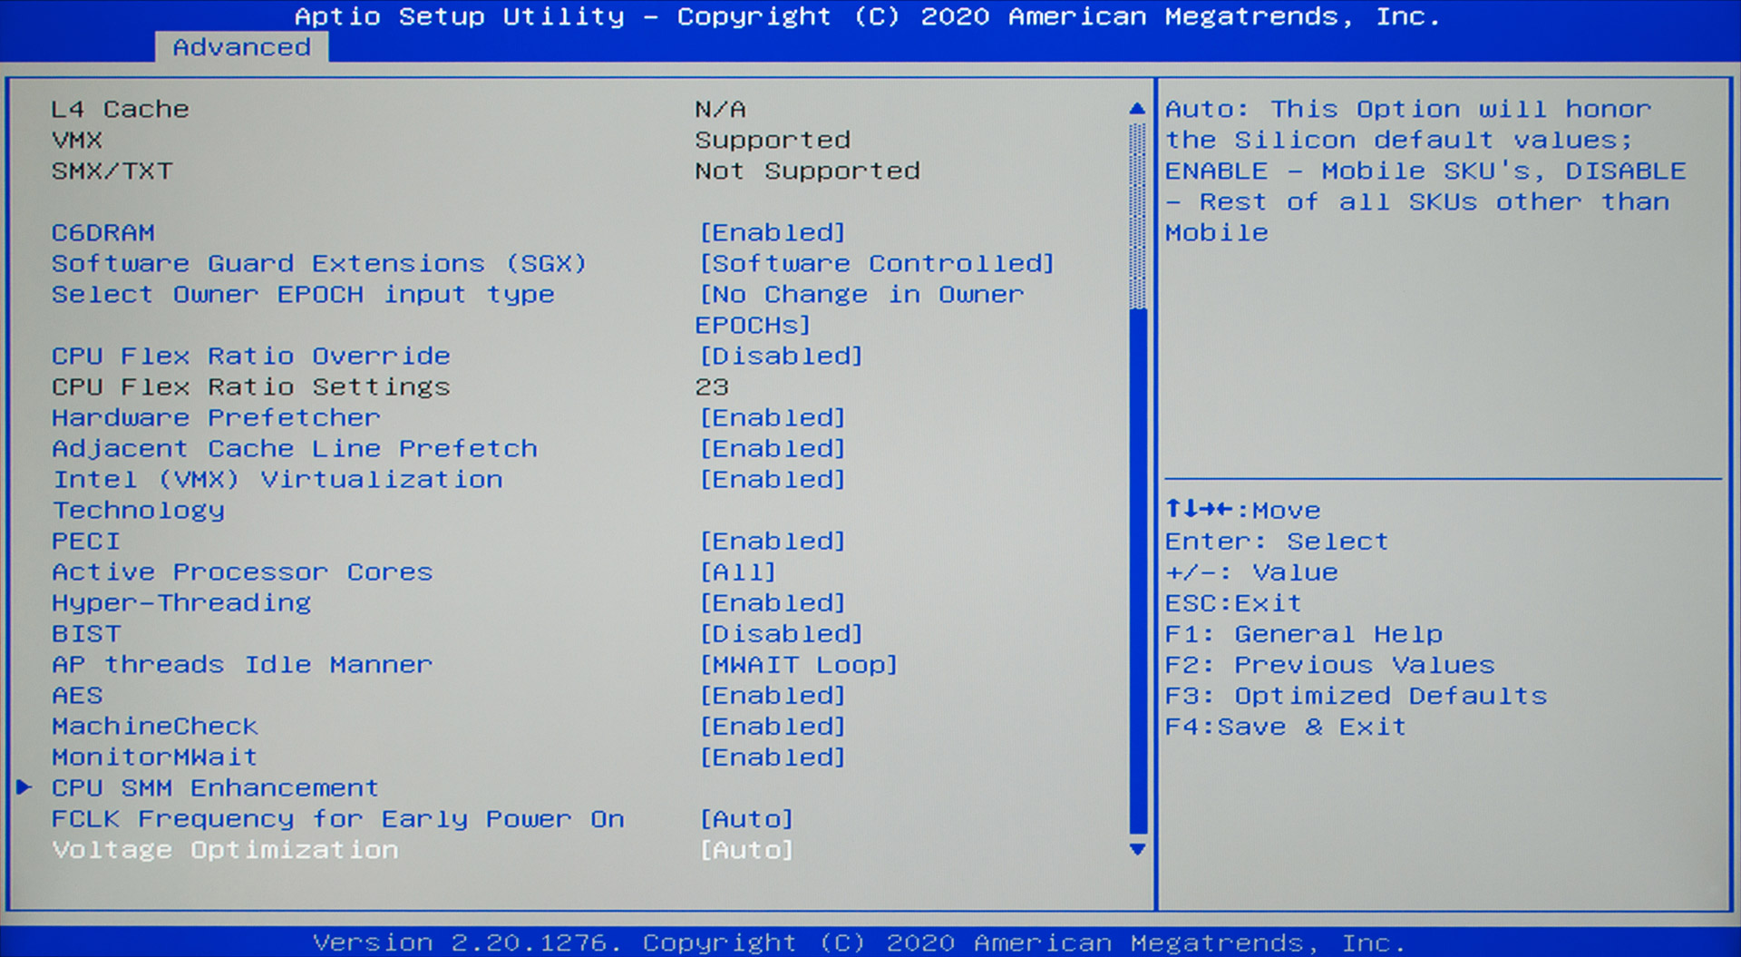Select AP threads Idle Manner
This screenshot has height=957, width=1741.
242,665
